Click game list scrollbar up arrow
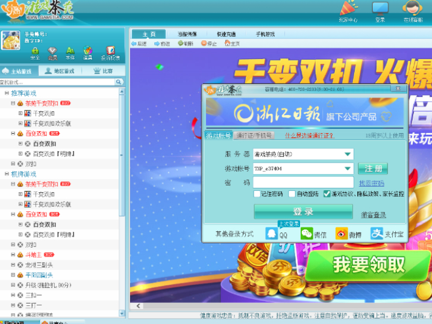The height and width of the screenshot is (324, 432). [122, 92]
